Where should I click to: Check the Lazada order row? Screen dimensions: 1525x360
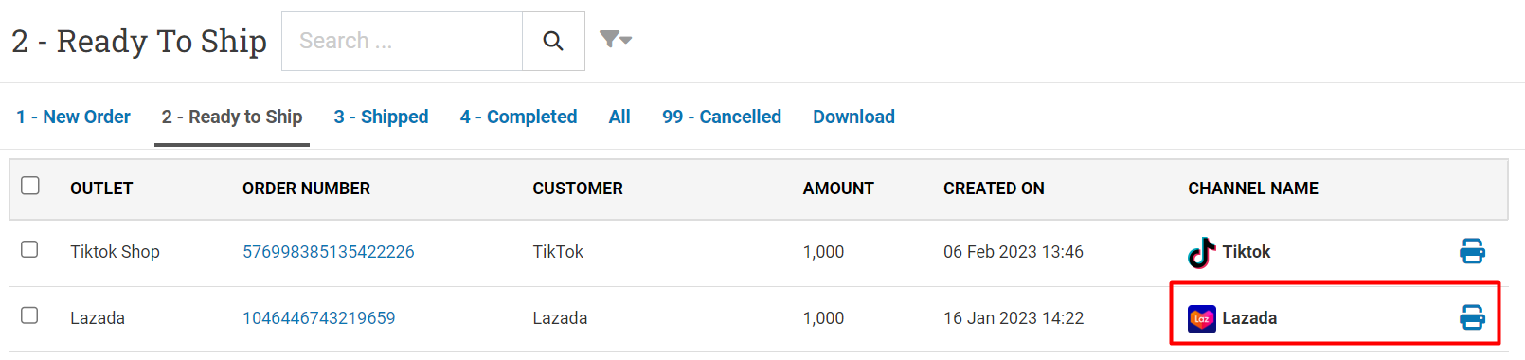pos(30,315)
